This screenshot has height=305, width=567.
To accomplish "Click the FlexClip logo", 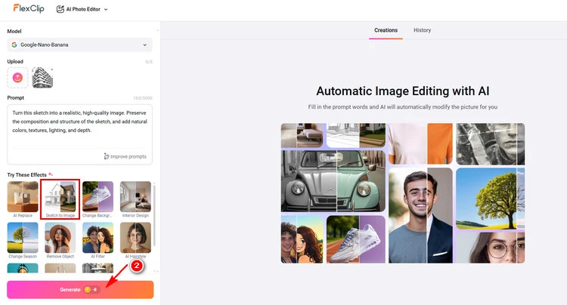I will 29,8.
